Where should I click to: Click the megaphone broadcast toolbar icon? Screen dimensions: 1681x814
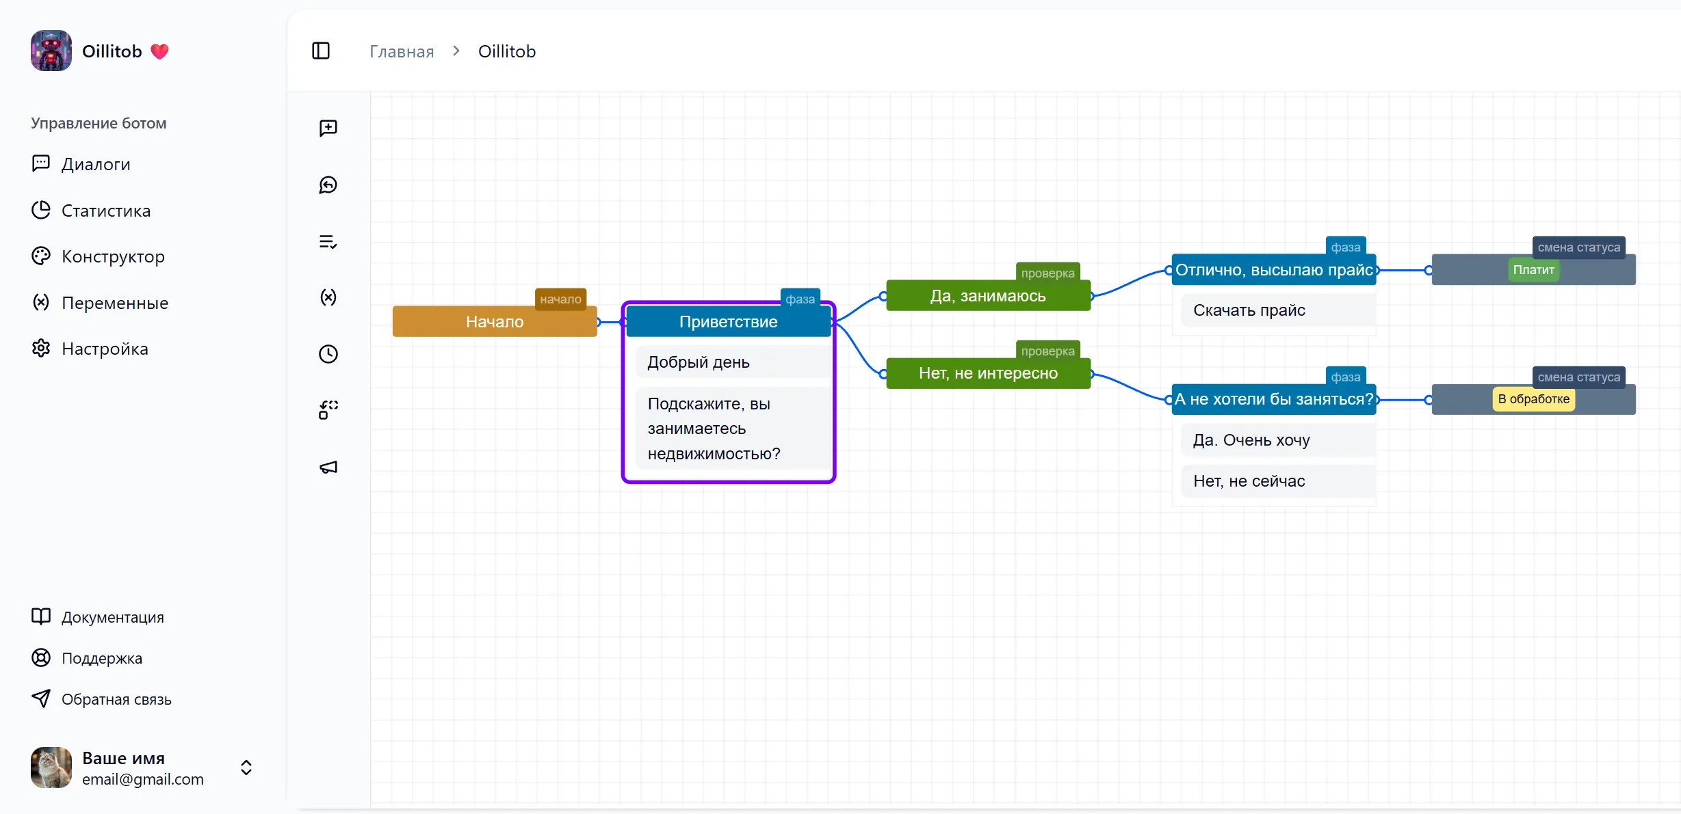pyautogui.click(x=328, y=467)
